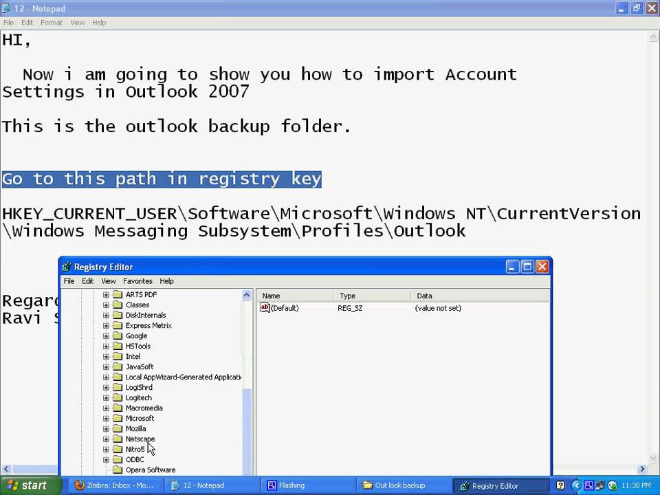Open Notepad View menu
Screen dimensions: 660x495
[78, 23]
